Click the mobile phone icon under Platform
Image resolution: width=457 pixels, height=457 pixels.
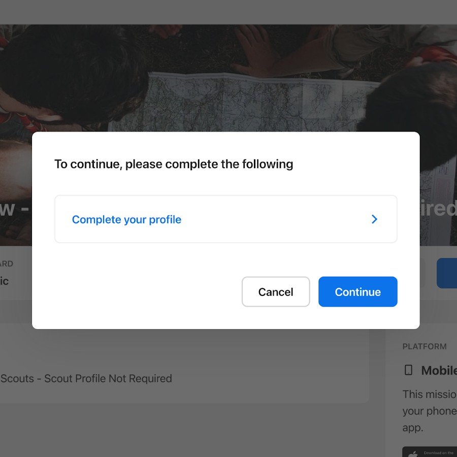tap(408, 370)
